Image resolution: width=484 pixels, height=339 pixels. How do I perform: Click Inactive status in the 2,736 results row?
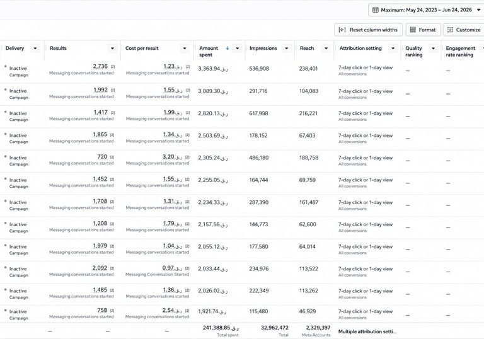(x=18, y=68)
